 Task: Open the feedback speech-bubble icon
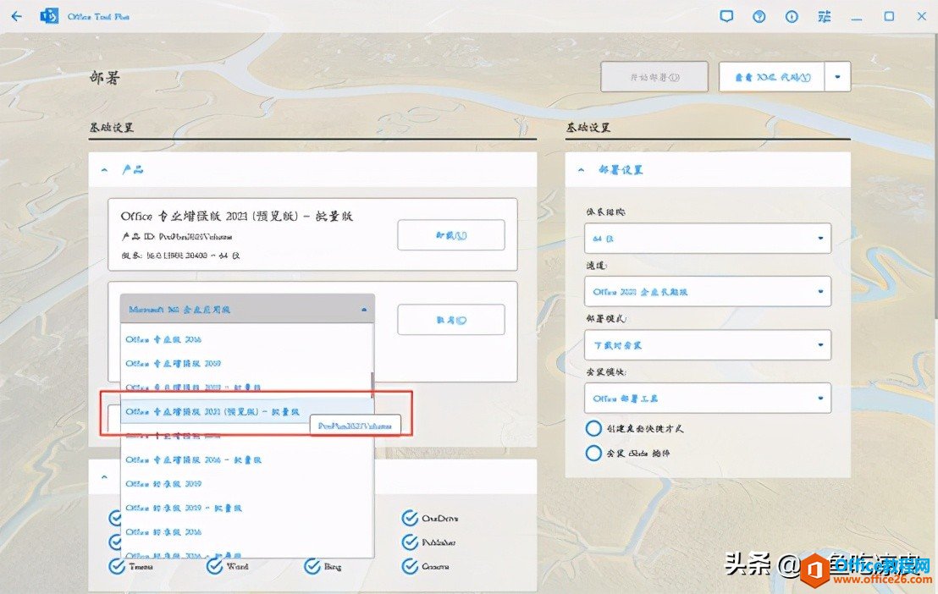[726, 15]
